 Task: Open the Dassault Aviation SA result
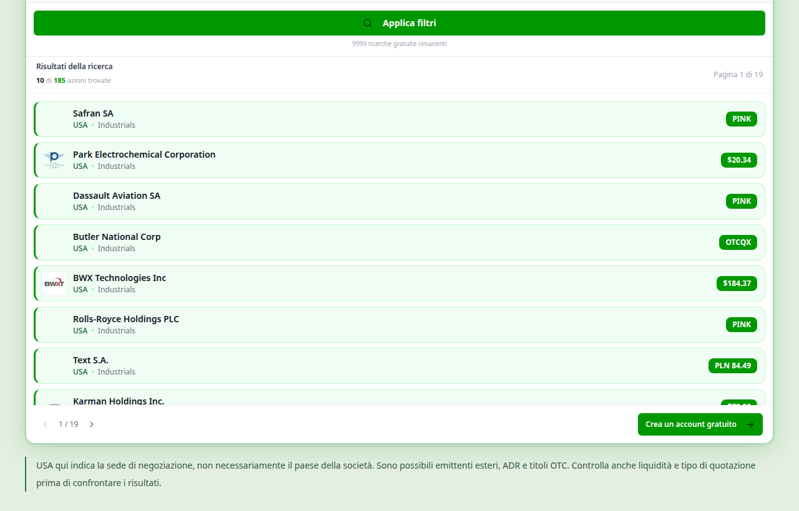(399, 201)
